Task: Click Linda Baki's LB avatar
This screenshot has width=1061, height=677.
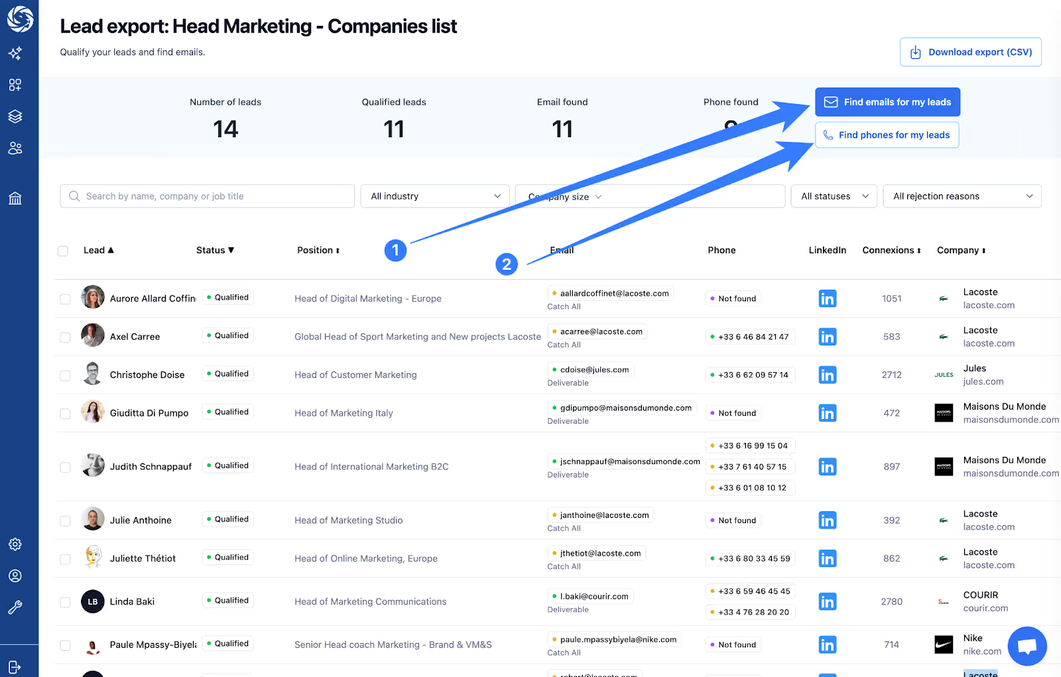Action: [x=93, y=601]
